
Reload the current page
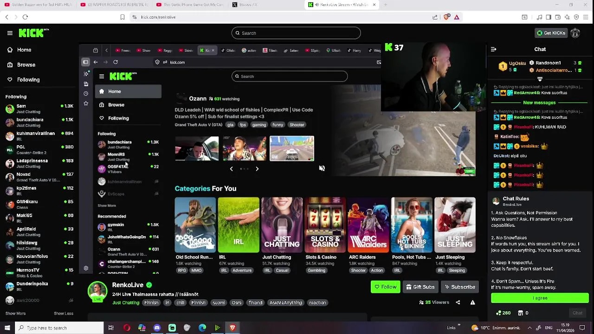coord(25,17)
